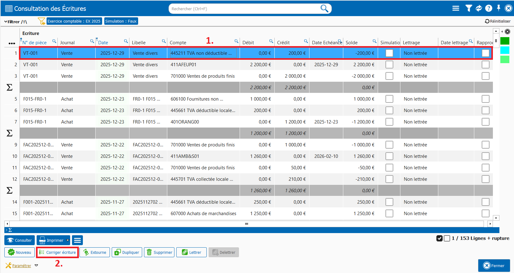Sort by the Journal column header

67,43
